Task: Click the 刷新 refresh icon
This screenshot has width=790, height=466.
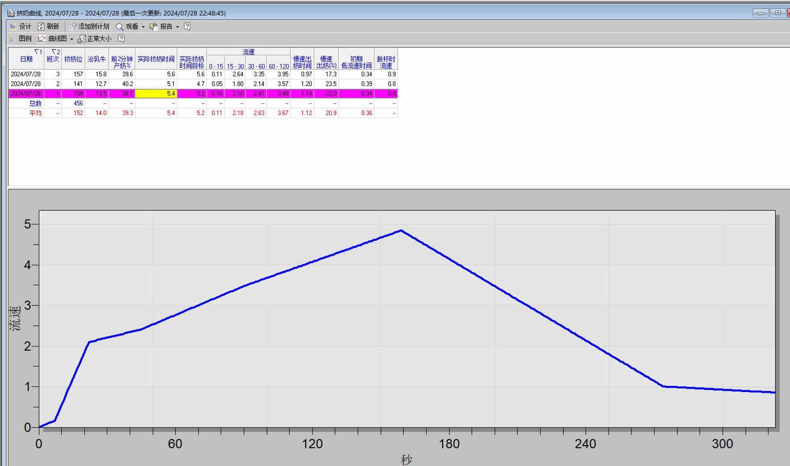Action: pos(41,26)
